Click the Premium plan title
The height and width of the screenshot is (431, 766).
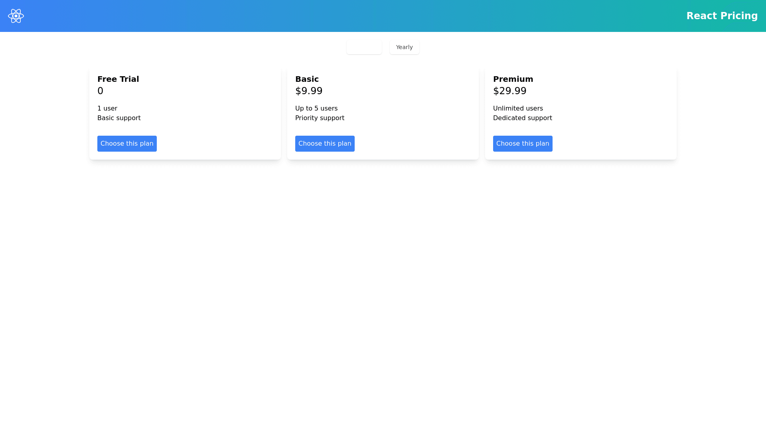(x=513, y=79)
